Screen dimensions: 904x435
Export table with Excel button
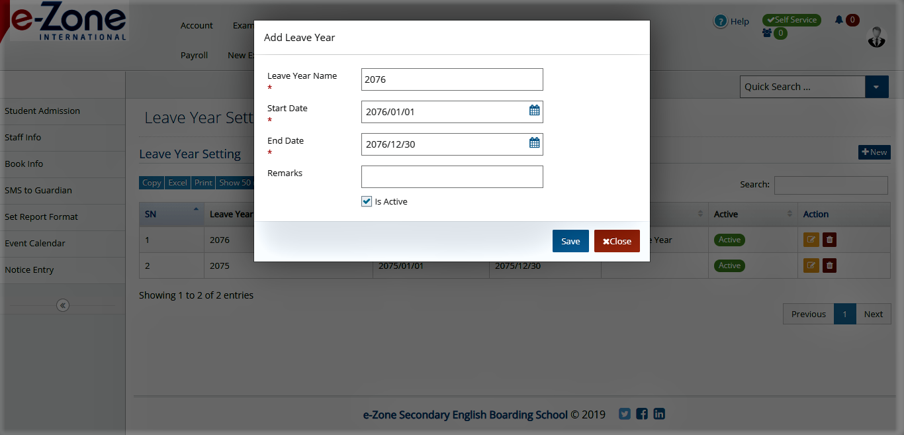click(x=177, y=183)
